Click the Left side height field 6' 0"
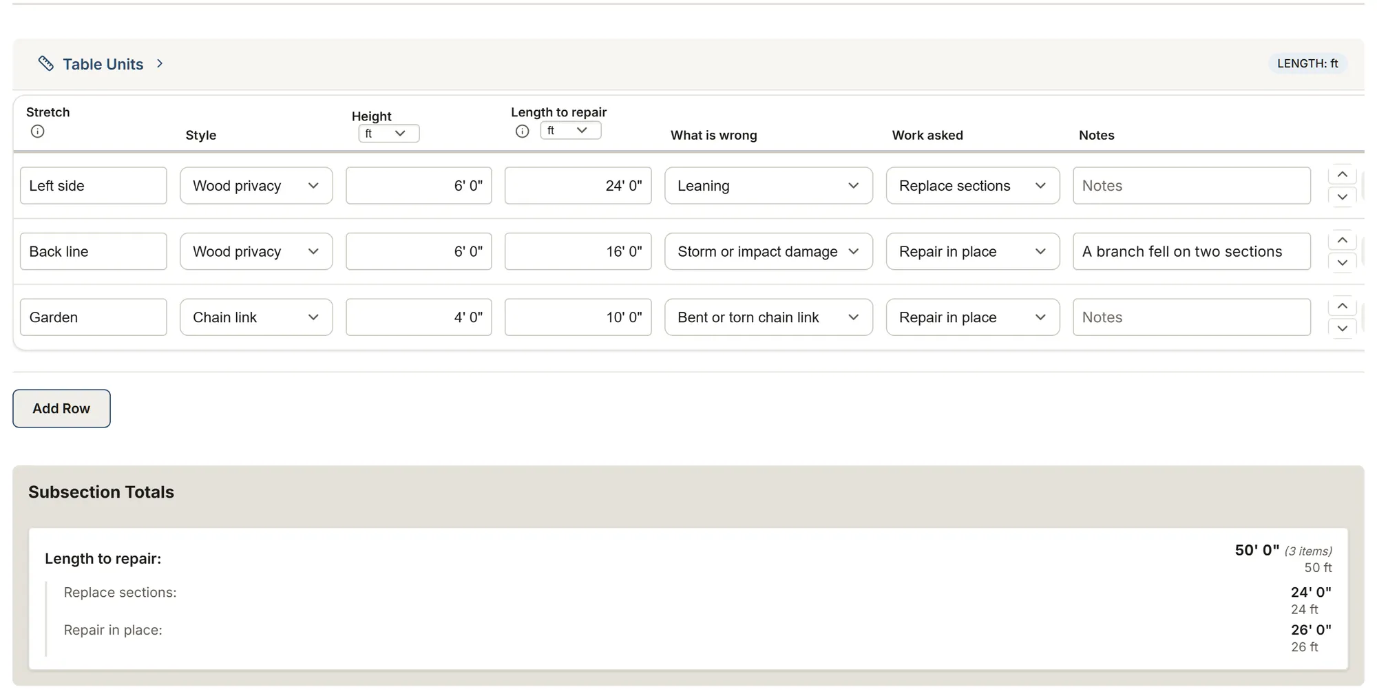This screenshot has height=698, width=1377. pyautogui.click(x=419, y=186)
